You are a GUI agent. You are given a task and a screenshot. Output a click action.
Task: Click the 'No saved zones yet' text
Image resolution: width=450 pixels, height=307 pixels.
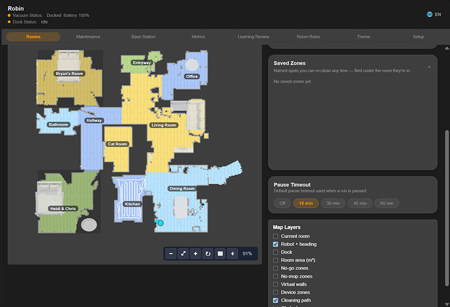click(x=292, y=81)
